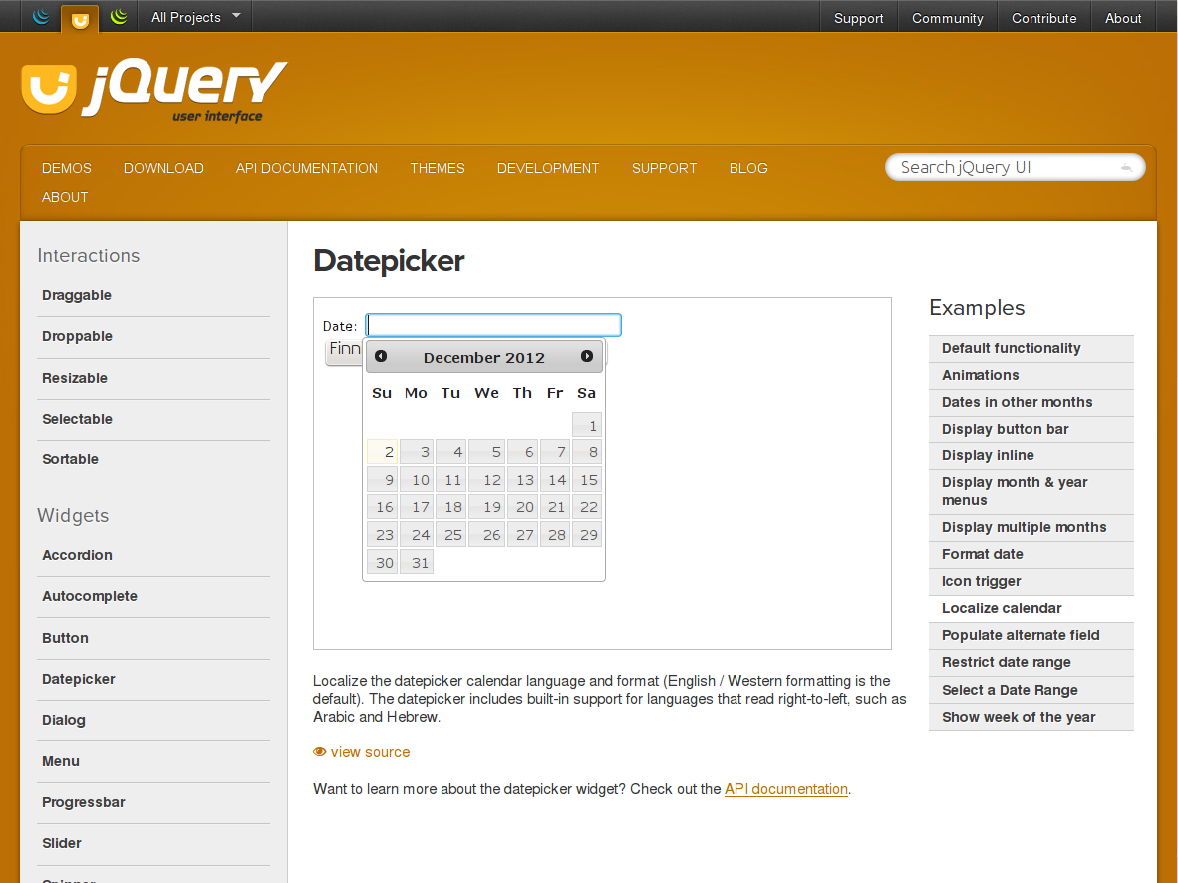Click the view source link
Image resolution: width=1178 pixels, height=883 pixels.
[x=370, y=752]
